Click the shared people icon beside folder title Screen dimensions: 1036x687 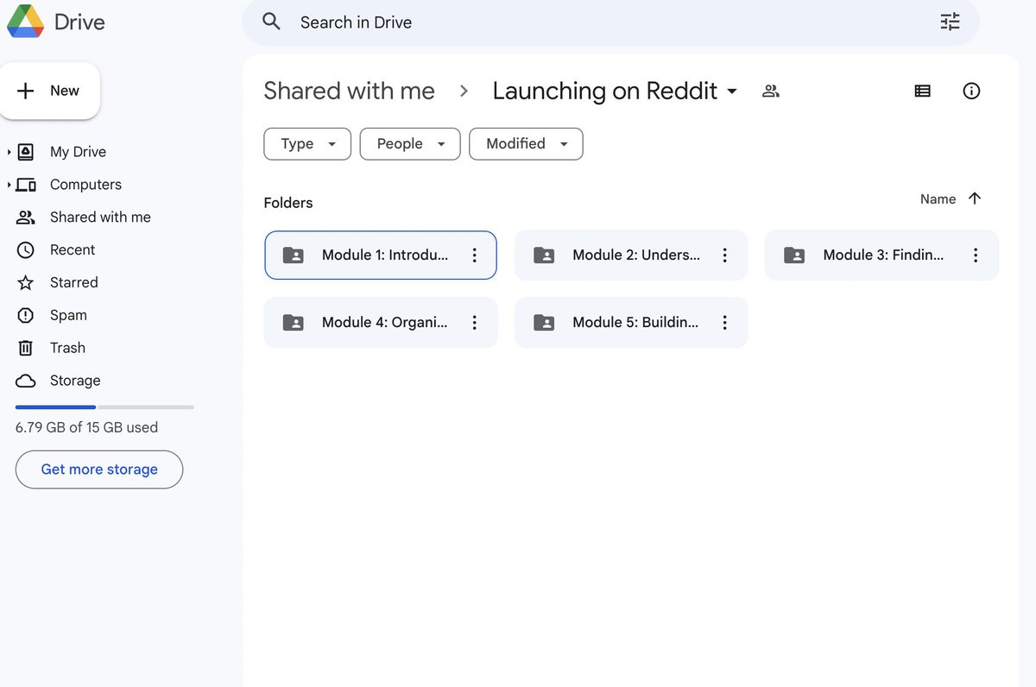tap(771, 91)
